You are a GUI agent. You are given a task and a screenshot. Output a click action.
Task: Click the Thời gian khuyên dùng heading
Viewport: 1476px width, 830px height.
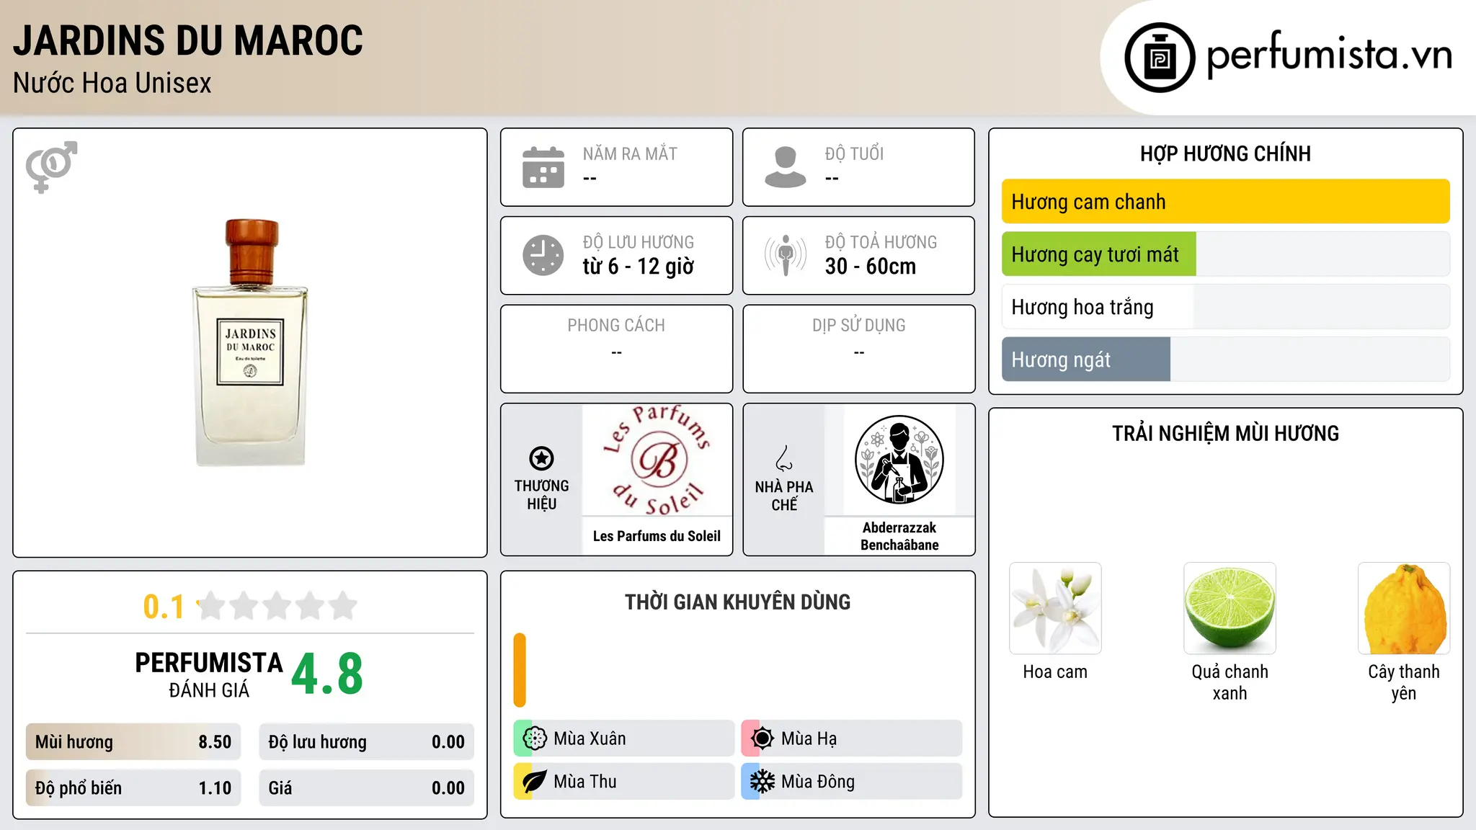pyautogui.click(x=737, y=602)
